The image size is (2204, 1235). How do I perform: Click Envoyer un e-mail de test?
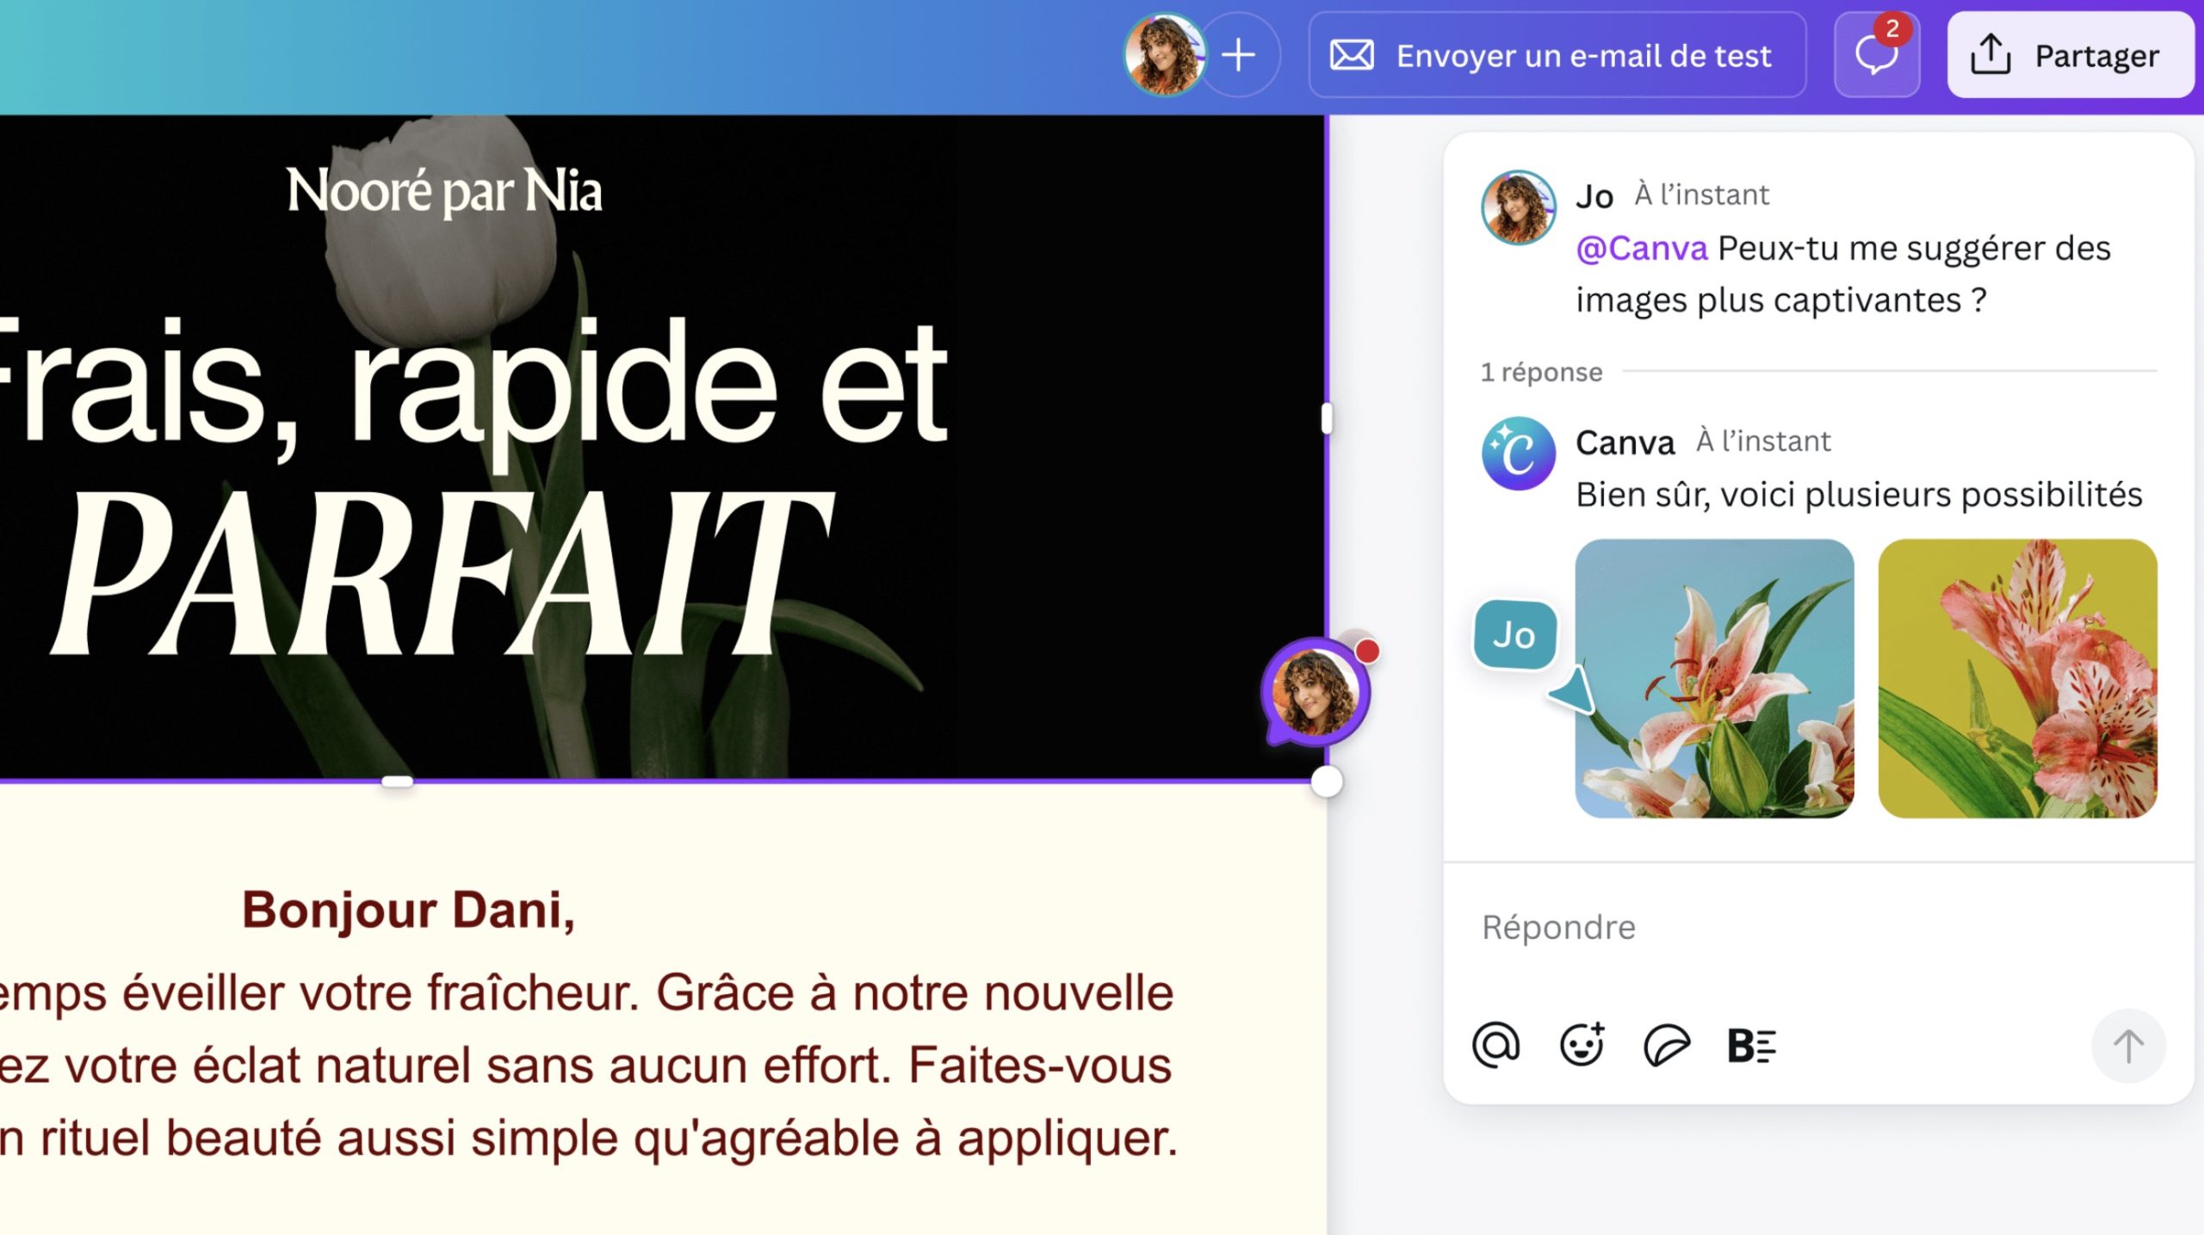click(1557, 55)
